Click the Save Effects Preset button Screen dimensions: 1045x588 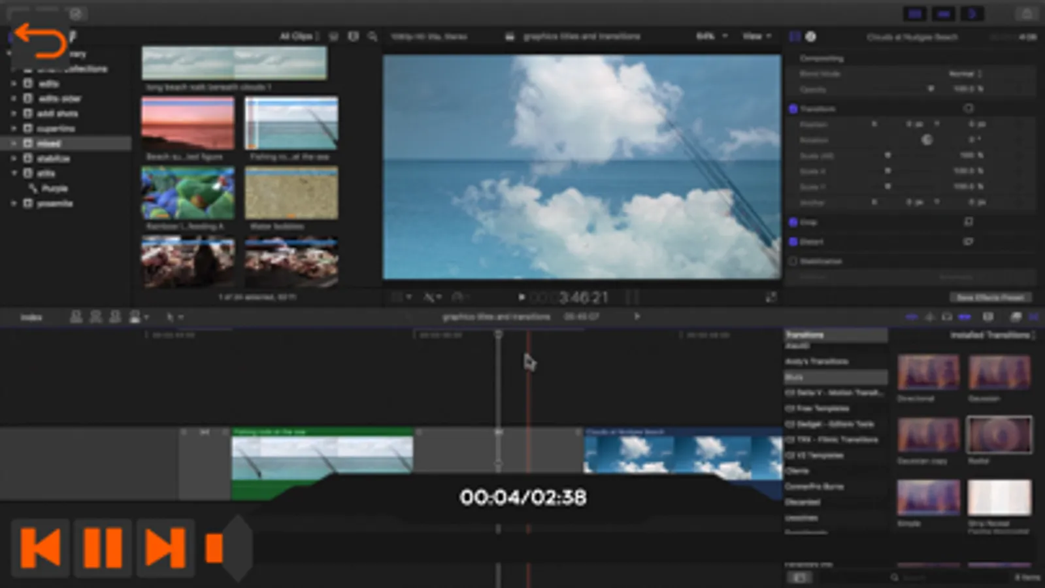[x=990, y=297]
